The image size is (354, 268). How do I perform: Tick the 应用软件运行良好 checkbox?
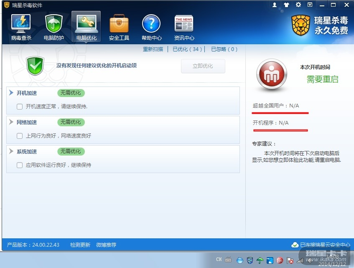click(20, 165)
